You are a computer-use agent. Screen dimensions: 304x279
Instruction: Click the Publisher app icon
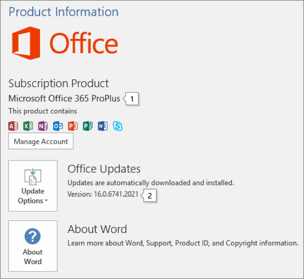pyautogui.click(x=88, y=126)
